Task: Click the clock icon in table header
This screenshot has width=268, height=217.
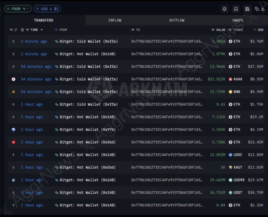Action: pyautogui.click(x=22, y=30)
